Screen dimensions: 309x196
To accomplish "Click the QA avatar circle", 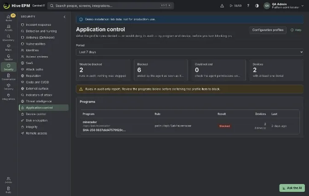I will pyautogui.click(x=267, y=6).
